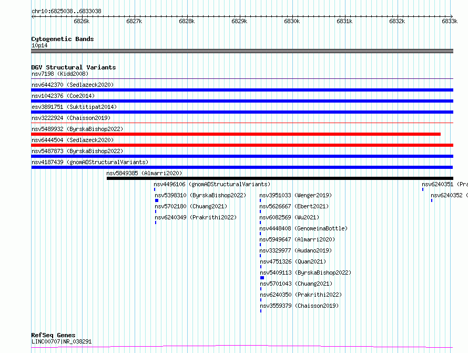Open variant nsv5409113 (ByrskaBishop2022) label
Image resolution: width=468 pixels, height=353 pixels.
(306, 273)
